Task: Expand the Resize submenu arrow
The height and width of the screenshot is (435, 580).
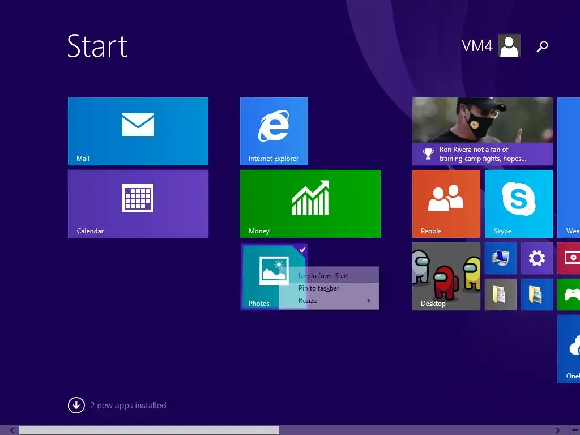Action: coord(368,301)
